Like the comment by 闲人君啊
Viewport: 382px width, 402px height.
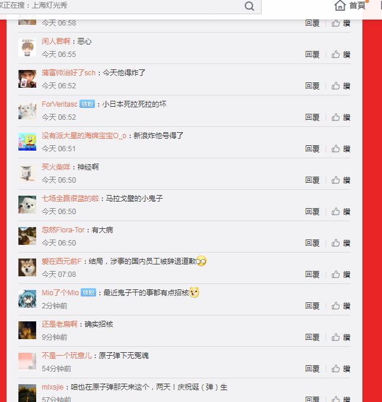coord(340,55)
